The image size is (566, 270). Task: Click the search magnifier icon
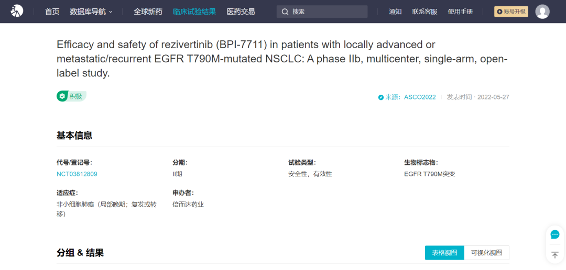285,12
